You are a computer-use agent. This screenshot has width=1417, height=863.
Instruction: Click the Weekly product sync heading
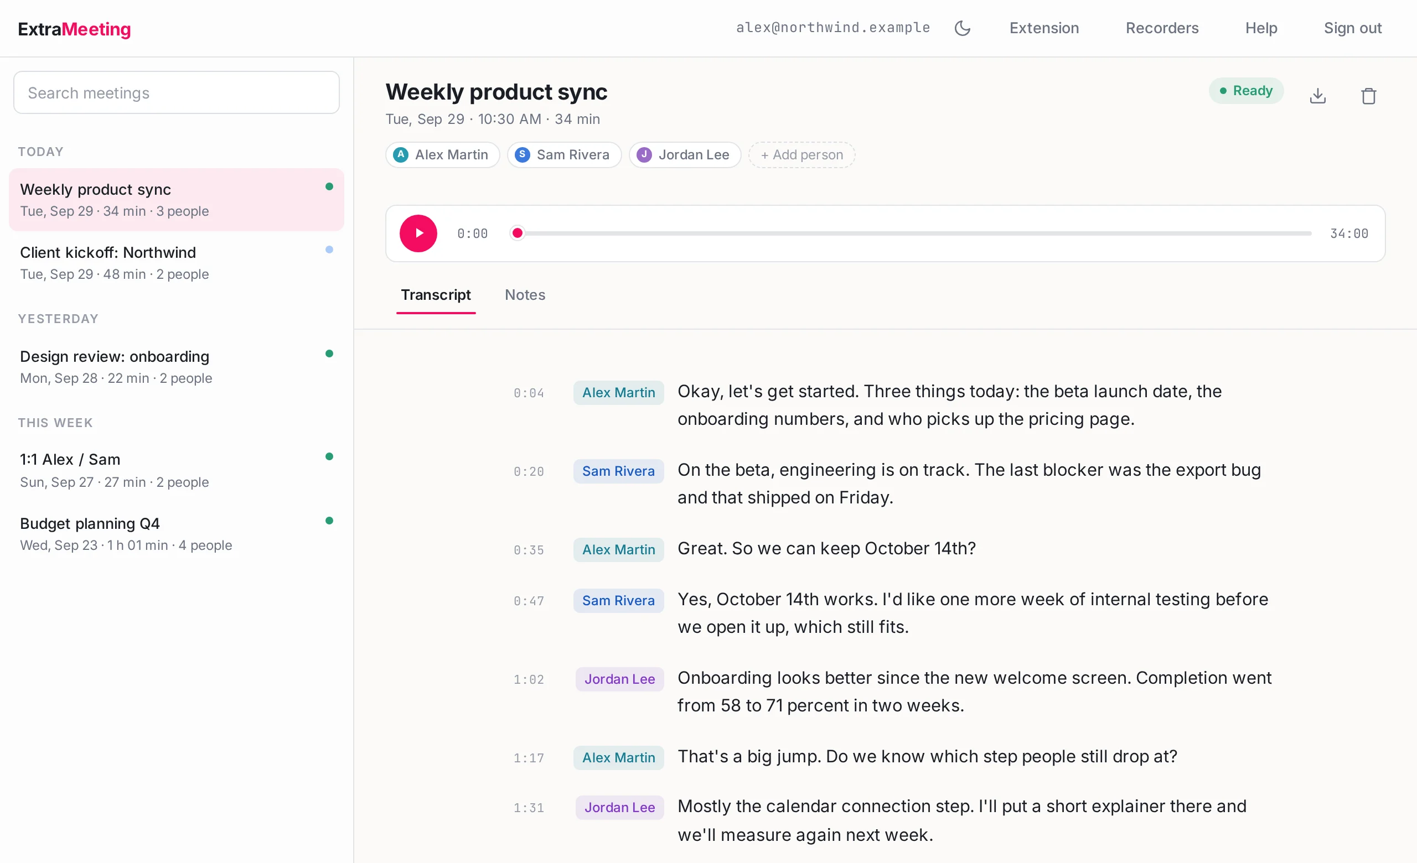coord(497,92)
